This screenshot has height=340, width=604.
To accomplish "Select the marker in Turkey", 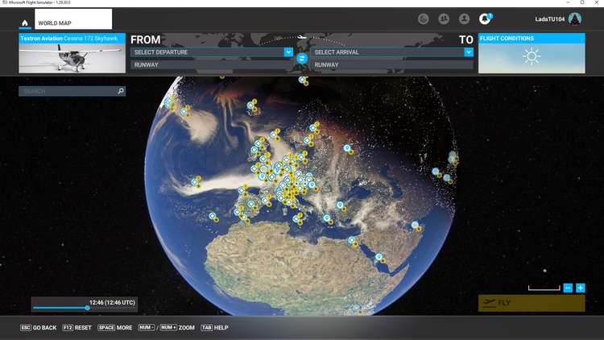I will pos(340,205).
